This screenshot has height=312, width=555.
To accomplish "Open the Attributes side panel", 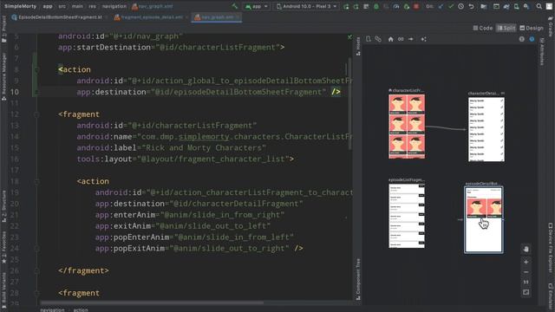I will [541, 52].
